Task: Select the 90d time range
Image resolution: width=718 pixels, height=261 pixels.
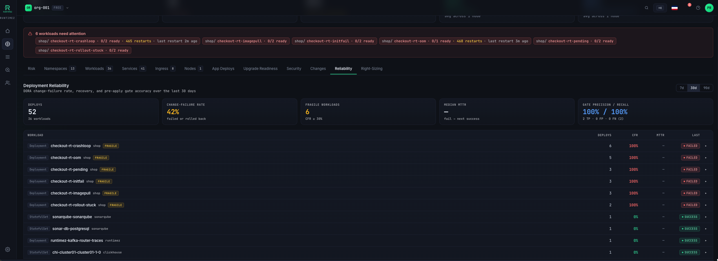Action: 706,88
